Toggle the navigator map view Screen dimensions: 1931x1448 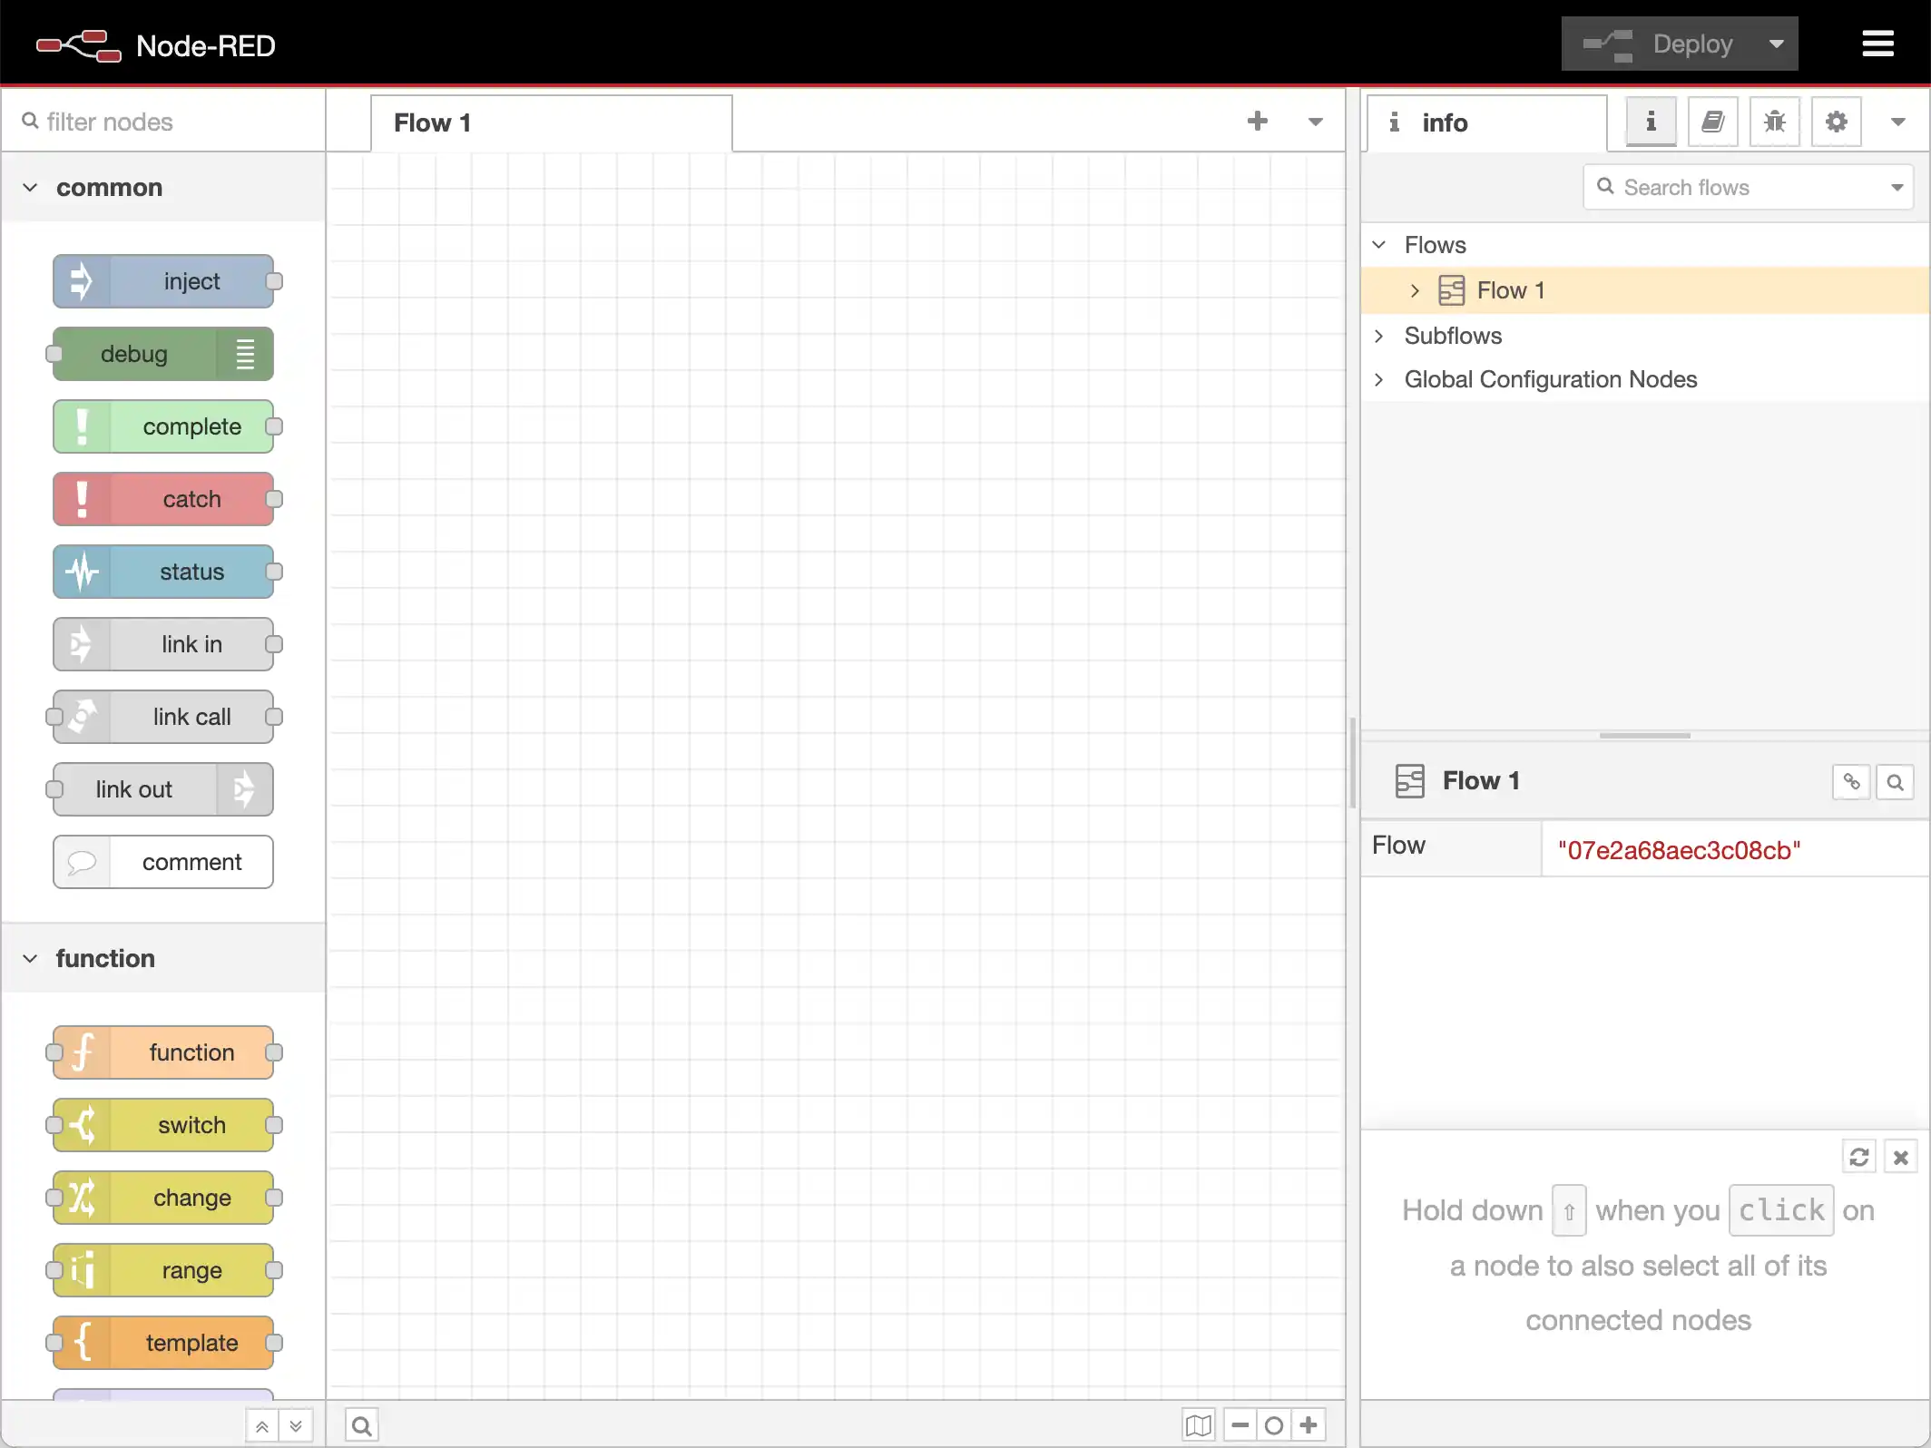tap(1198, 1425)
